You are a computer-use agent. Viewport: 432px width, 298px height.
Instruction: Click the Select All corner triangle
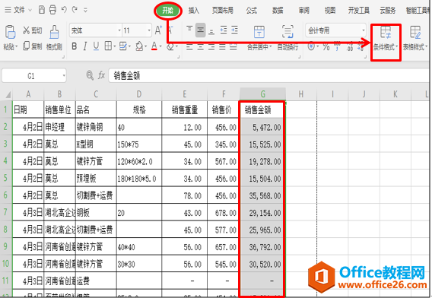[8, 94]
